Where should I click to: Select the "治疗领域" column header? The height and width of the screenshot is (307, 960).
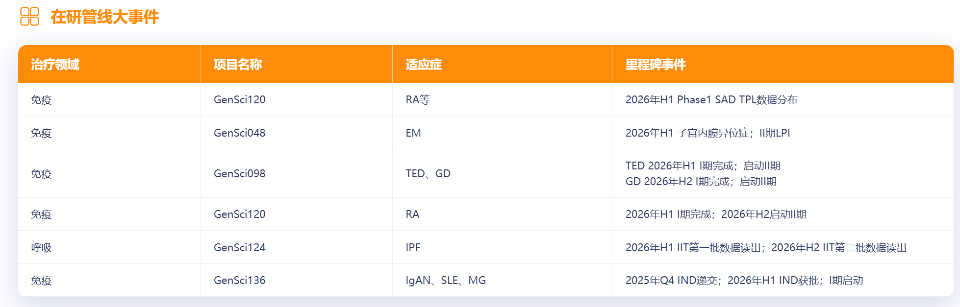tap(55, 65)
